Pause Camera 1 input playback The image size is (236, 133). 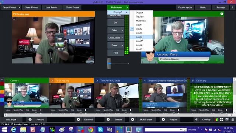(41, 110)
